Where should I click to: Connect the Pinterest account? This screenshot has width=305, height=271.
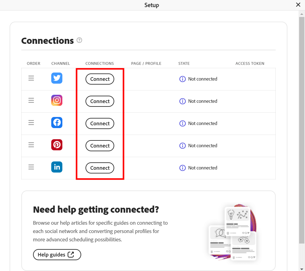click(100, 145)
